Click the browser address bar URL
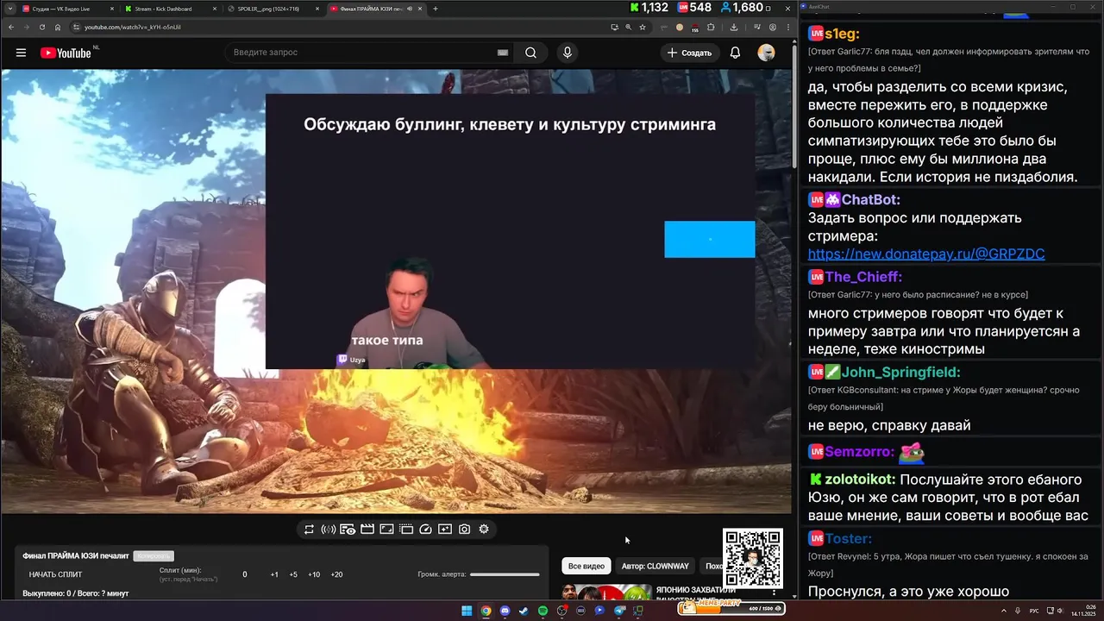Screen dimensions: 1104x621 pos(132,27)
